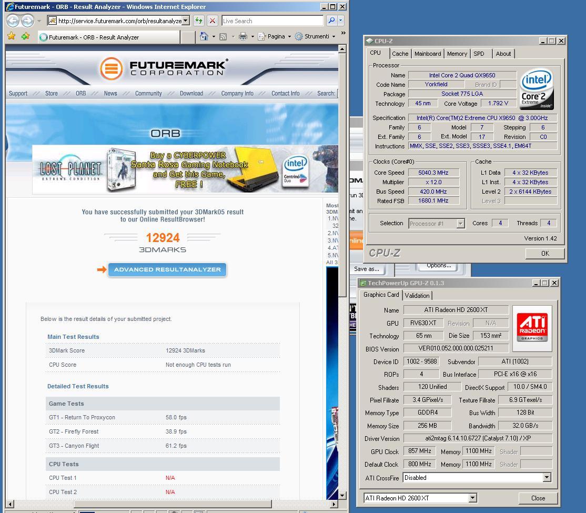586x513 pixels.
Task: Click the GT2 - Firefly Forest row
Action: 163,431
